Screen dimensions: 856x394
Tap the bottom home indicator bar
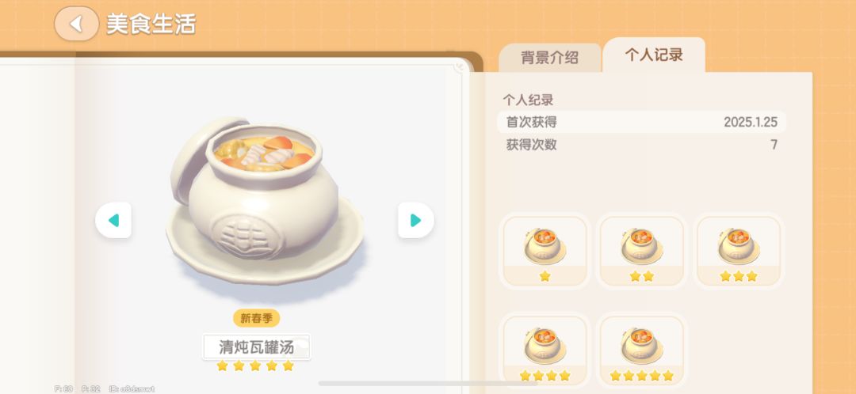tap(427, 384)
